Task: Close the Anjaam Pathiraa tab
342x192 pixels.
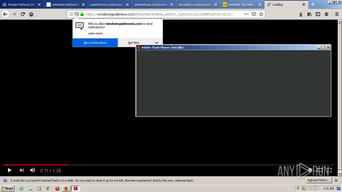Action: pyautogui.click(x=39, y=5)
